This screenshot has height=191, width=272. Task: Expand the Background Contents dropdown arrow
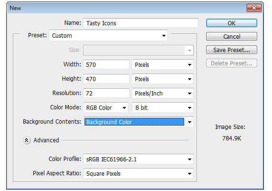pos(189,122)
